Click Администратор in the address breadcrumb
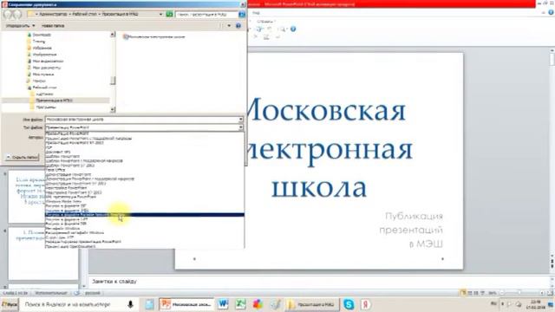This screenshot has height=312, width=555. pos(54,14)
